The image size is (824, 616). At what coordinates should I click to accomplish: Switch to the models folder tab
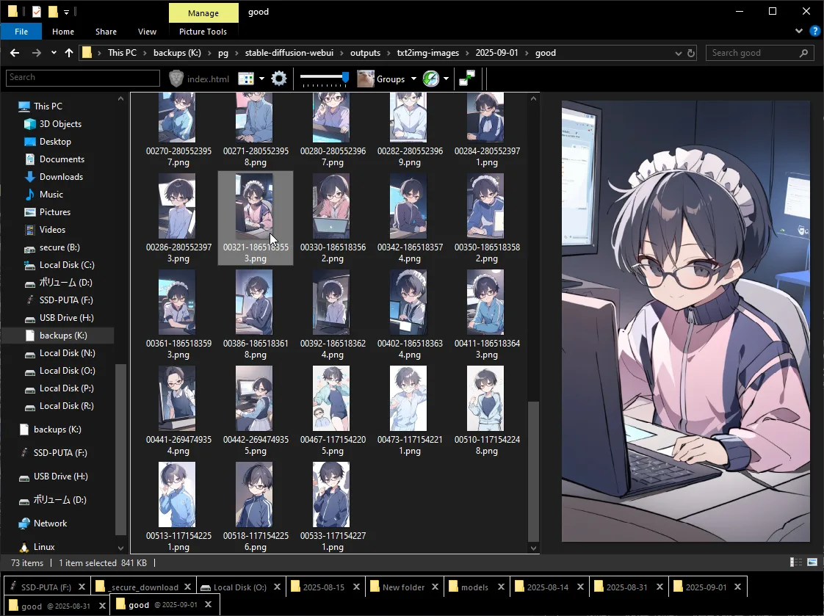(x=474, y=587)
